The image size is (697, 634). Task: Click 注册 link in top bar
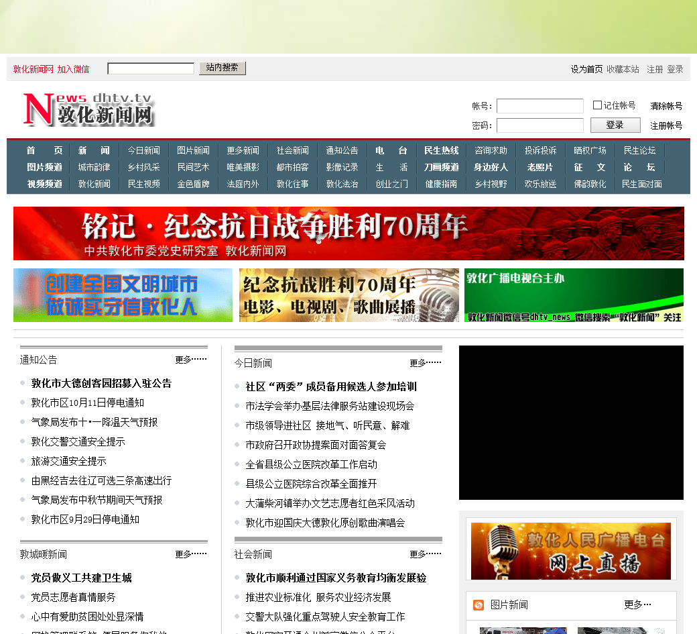click(x=655, y=69)
